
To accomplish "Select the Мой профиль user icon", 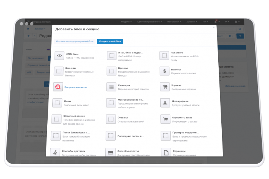I will pyautogui.click(x=165, y=103).
